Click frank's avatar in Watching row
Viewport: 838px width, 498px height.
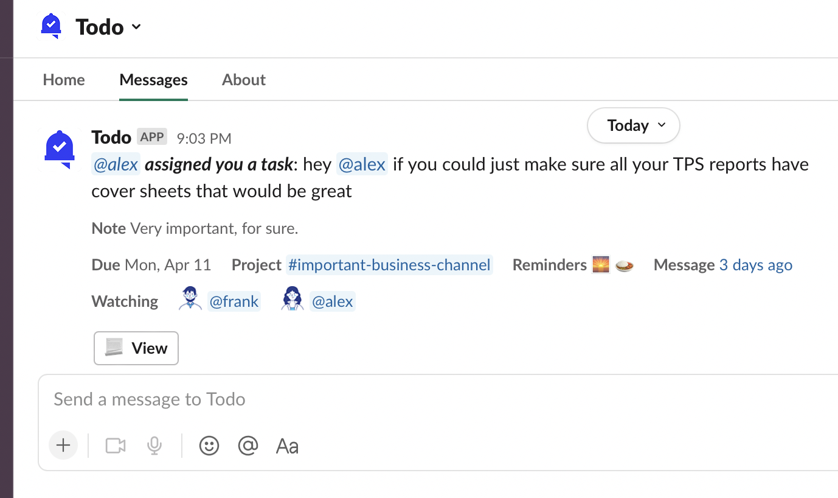pyautogui.click(x=190, y=300)
